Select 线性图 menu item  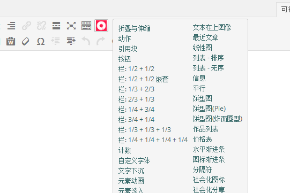202,48
